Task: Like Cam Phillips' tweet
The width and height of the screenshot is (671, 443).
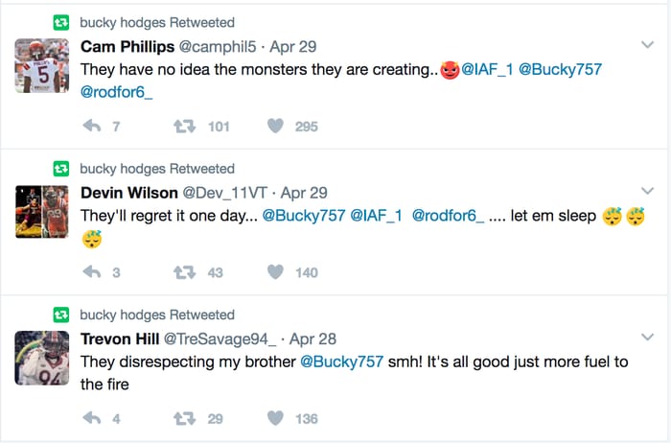Action: [x=276, y=126]
